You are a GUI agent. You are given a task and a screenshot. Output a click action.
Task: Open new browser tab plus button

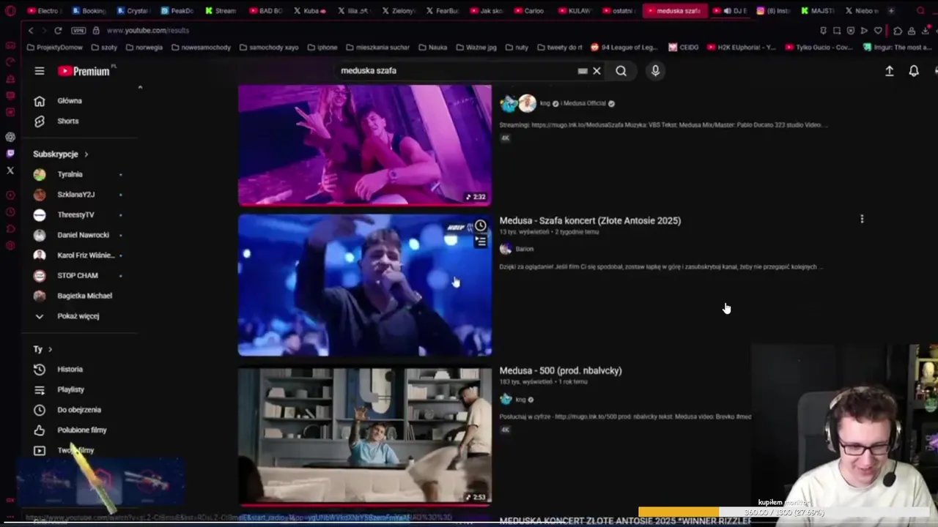(x=891, y=11)
